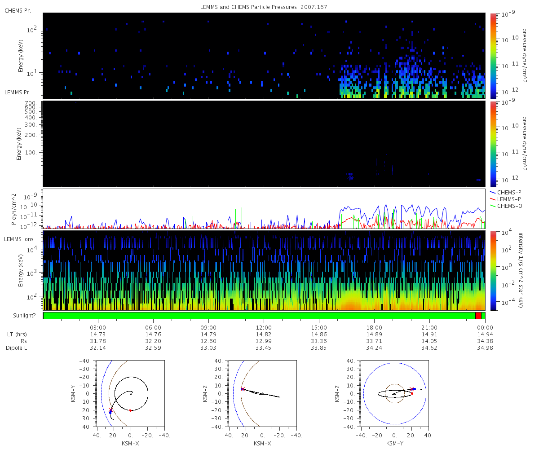Viewport: 539px width, 449px height.
Task: Click the 03:00 time axis label
Action: tap(98, 327)
